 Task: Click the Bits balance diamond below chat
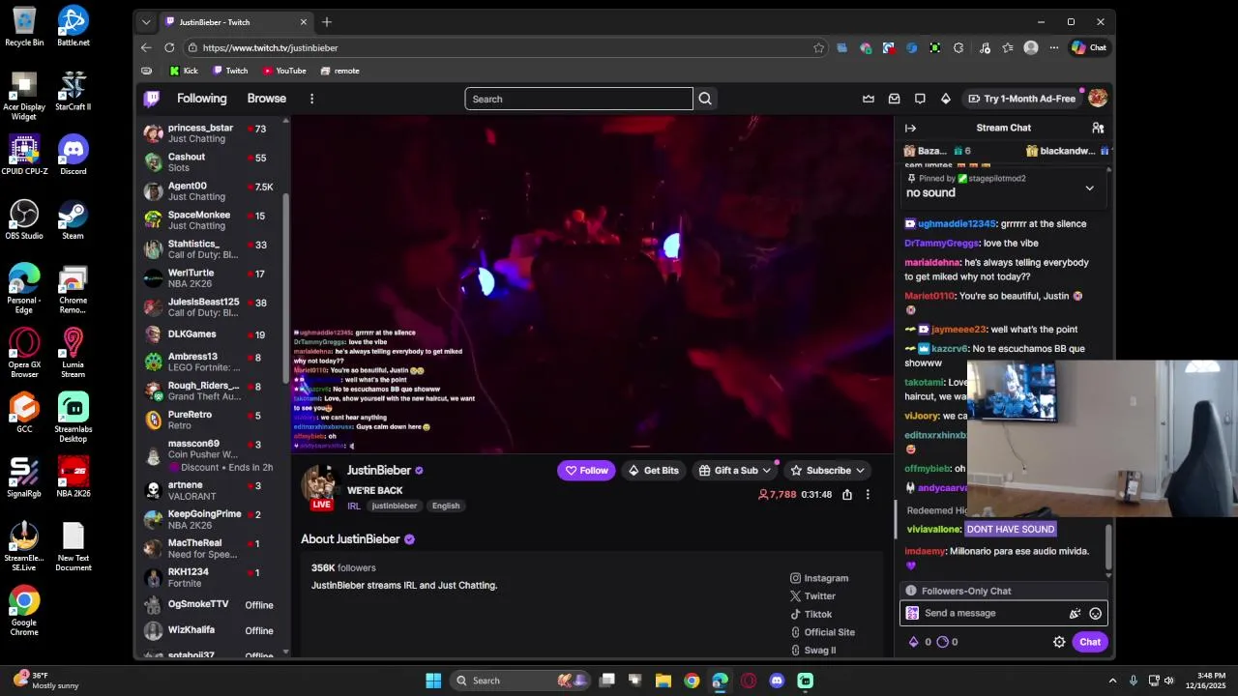coord(914,642)
